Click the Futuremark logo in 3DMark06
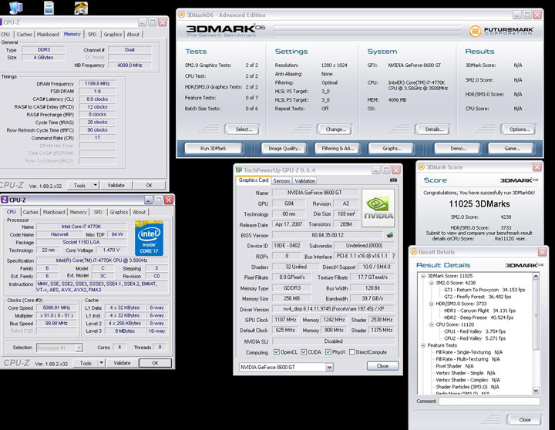 pos(502,31)
